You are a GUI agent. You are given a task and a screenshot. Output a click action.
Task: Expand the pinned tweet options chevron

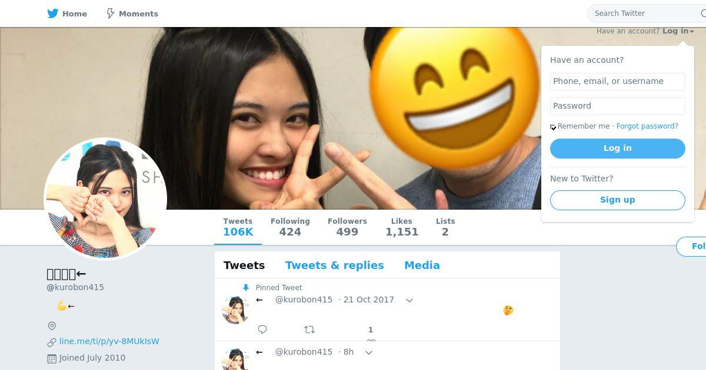(x=409, y=300)
